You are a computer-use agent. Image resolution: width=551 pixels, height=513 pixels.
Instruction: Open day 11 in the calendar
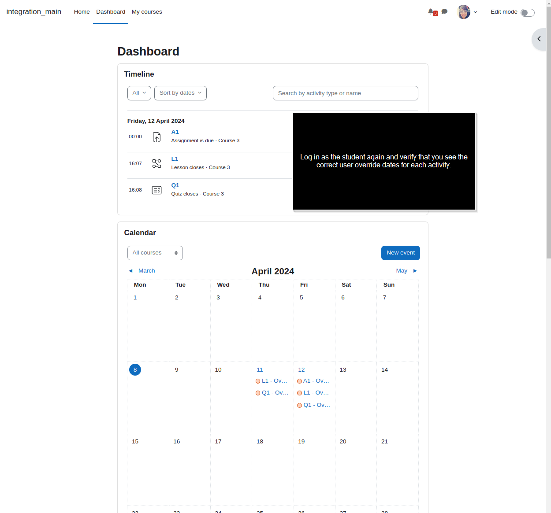260,370
